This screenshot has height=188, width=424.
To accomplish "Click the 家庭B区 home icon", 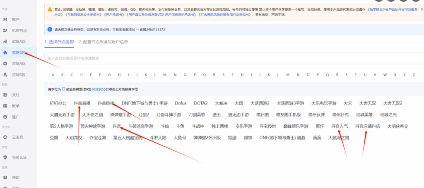I will pos(5,52).
